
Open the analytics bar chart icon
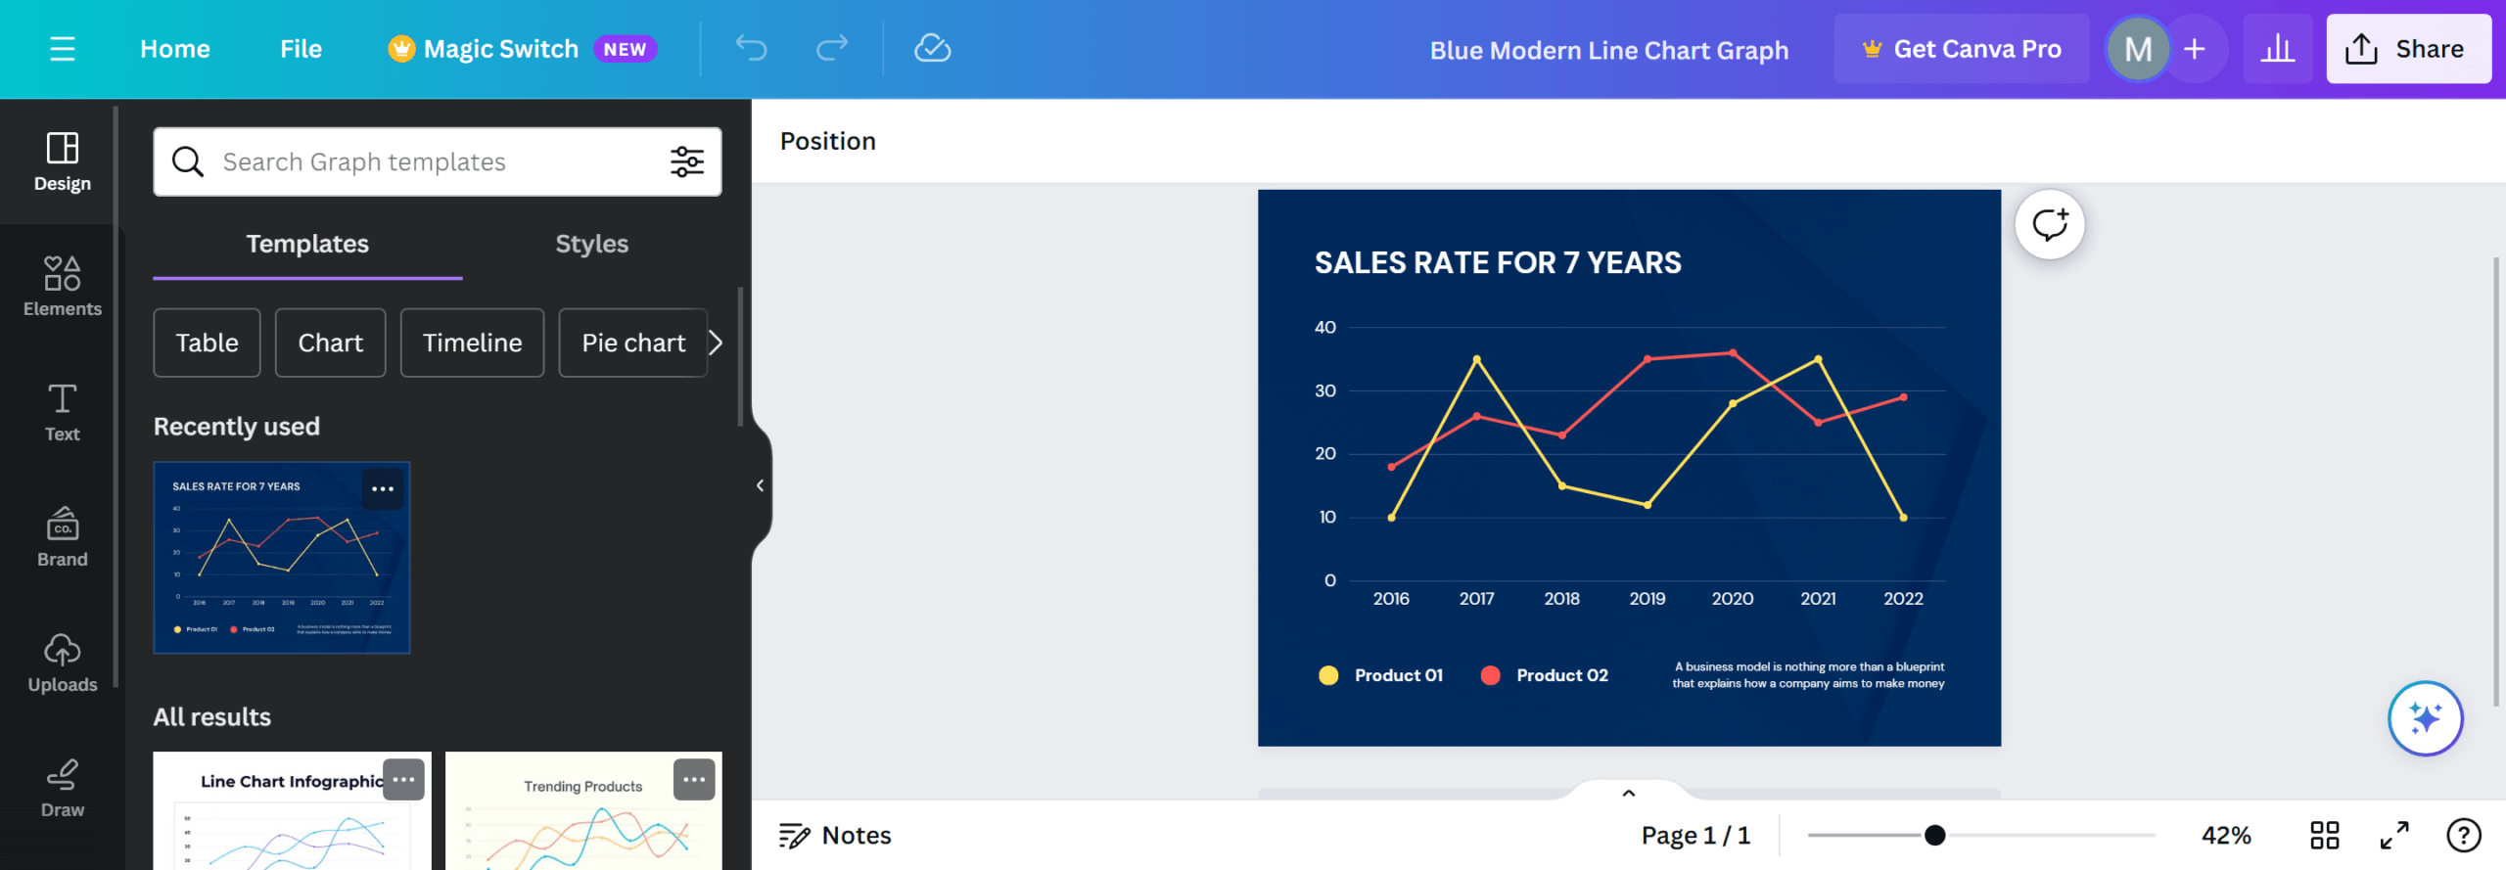[x=2277, y=49]
